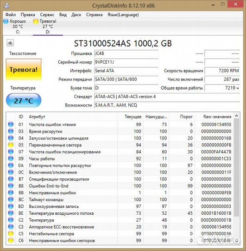Image resolution: width=246 pixels, height=251 pixels.
Task: Open the Правка menu
Action: 28,15
